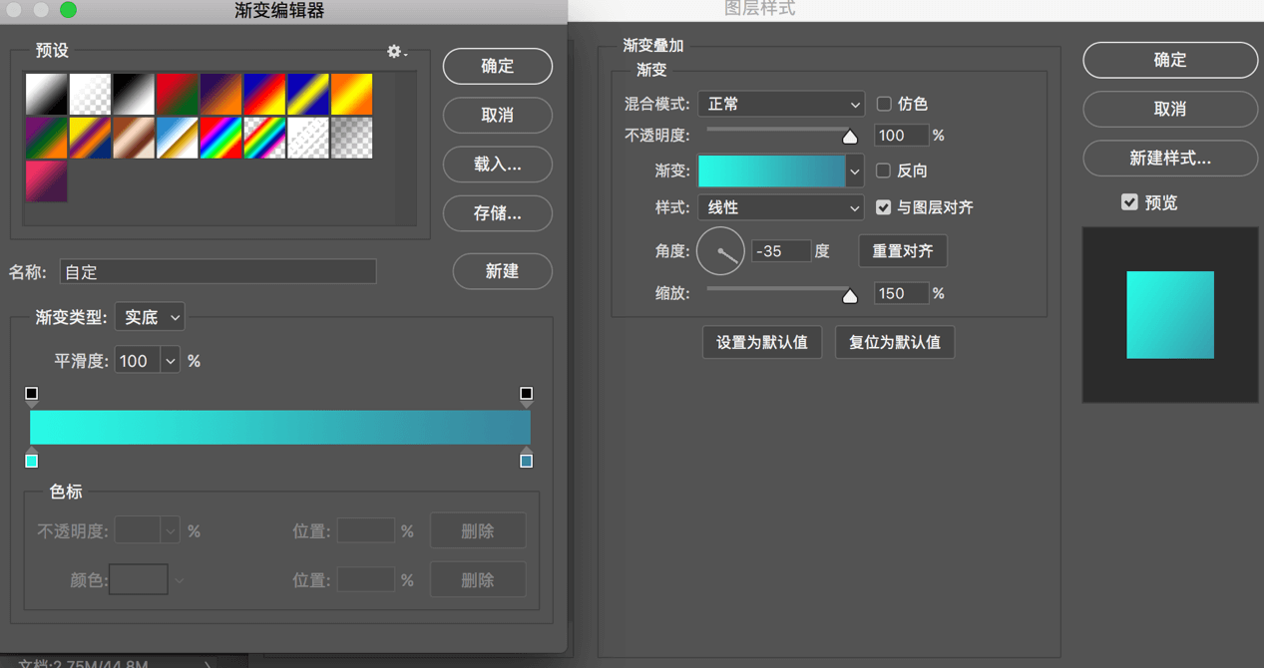Select the copper gradient preset
The height and width of the screenshot is (668, 1264).
134,138
